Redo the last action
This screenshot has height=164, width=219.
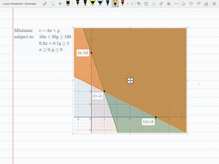[x=198, y=4]
